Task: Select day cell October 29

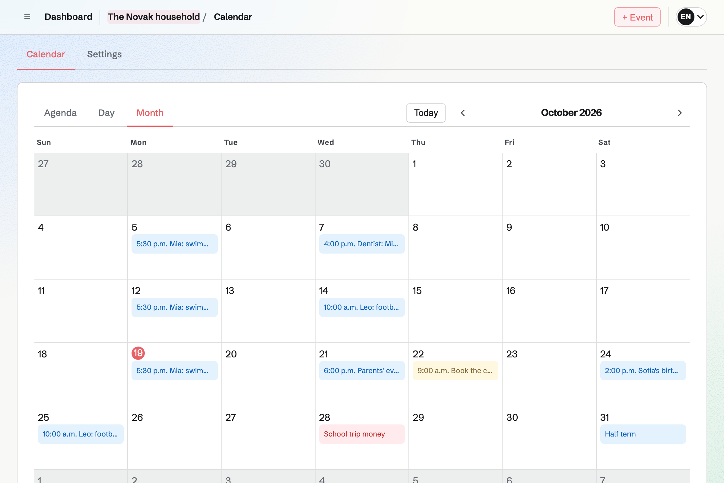Action: (x=456, y=438)
